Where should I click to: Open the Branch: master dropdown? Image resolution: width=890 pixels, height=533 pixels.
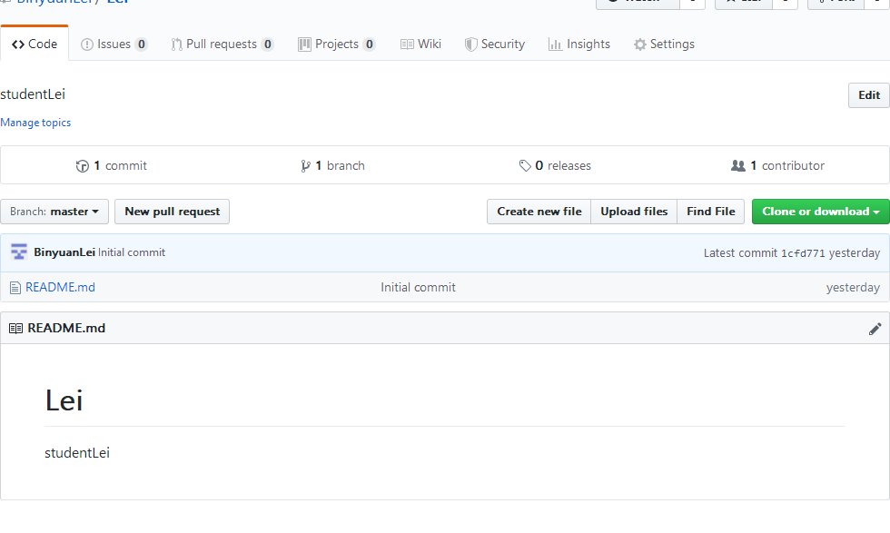point(54,212)
